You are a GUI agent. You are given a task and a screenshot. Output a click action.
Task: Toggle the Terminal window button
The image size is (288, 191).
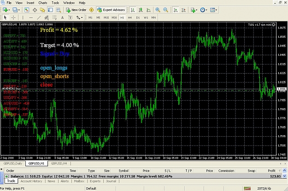[50, 10]
